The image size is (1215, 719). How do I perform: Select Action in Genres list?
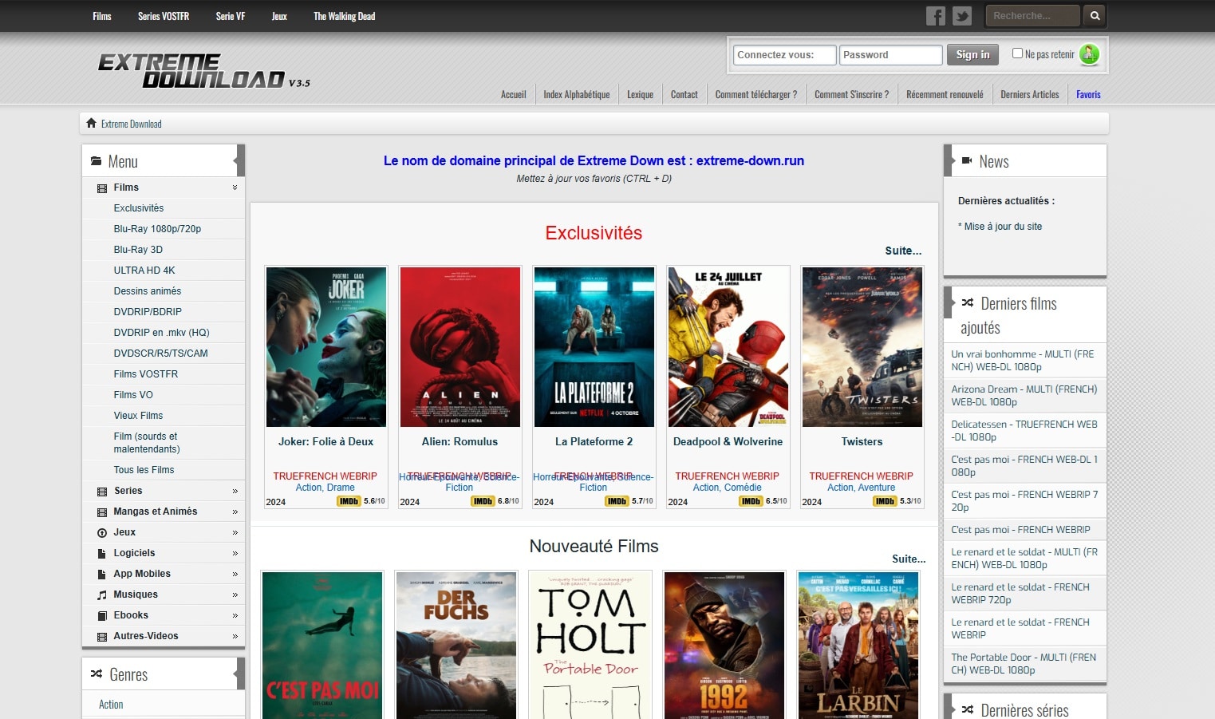click(x=111, y=705)
